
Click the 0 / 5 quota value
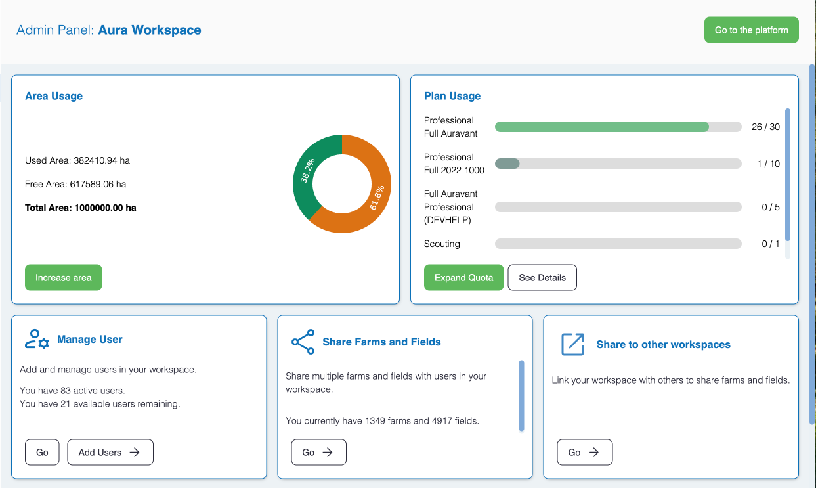(x=771, y=207)
